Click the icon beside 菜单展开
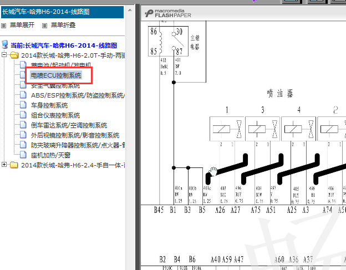The width and height of the screenshot is (346, 270). point(3,26)
